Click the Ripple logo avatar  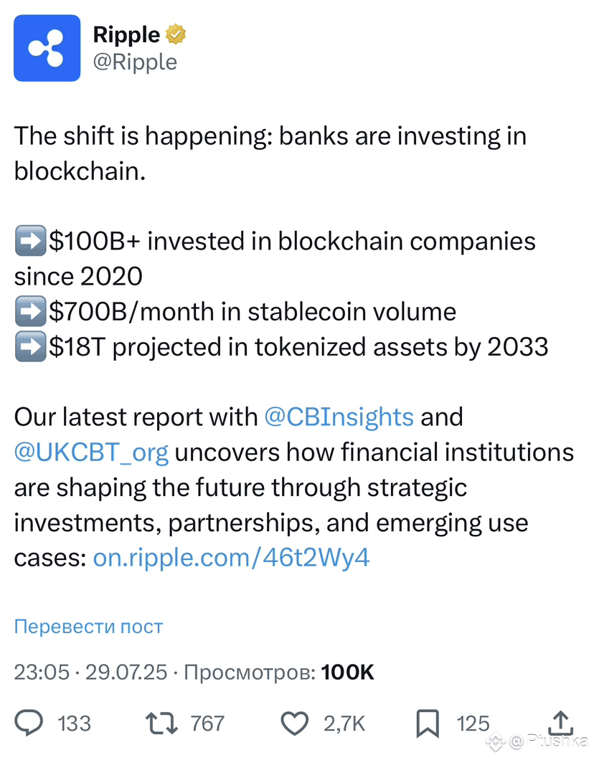(x=47, y=48)
